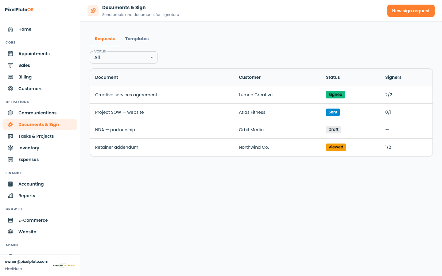Click the Signers column header
This screenshot has width=442, height=276.
coord(393,77)
